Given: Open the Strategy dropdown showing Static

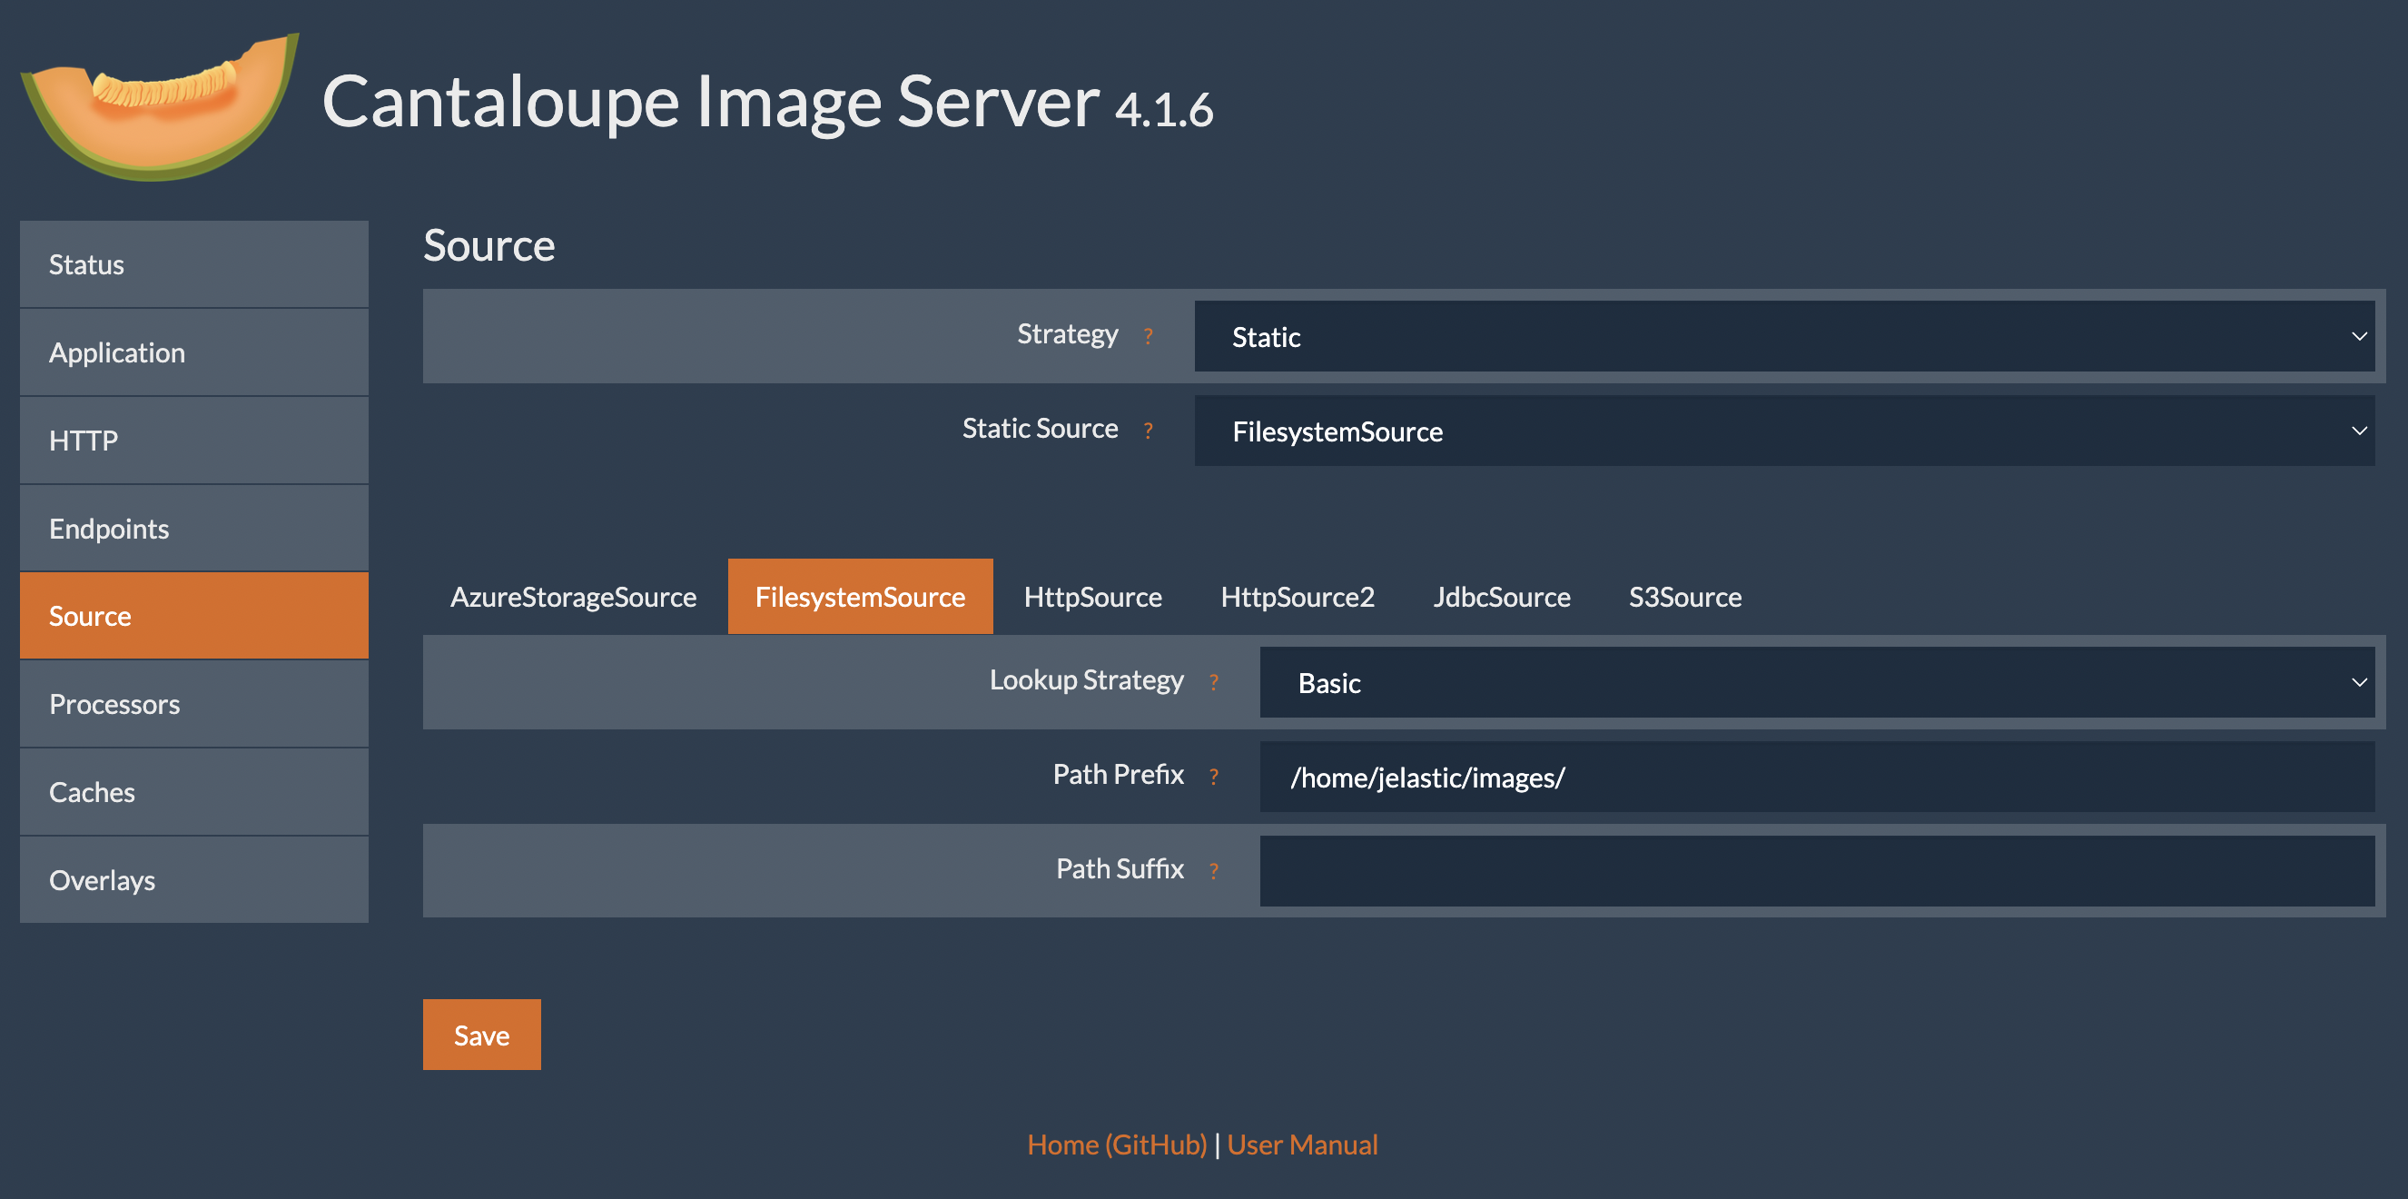Looking at the screenshot, I should click(x=1784, y=336).
